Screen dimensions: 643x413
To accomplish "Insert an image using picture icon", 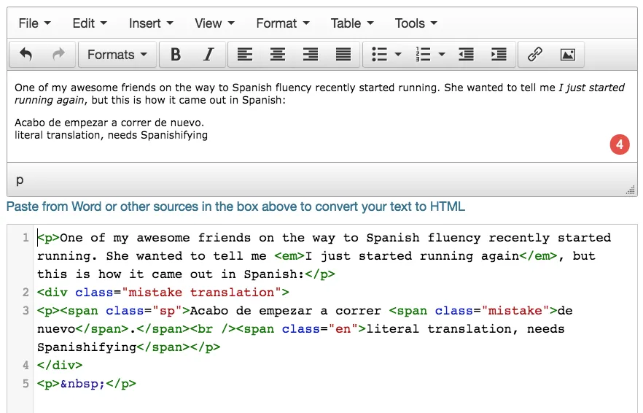I will coord(568,55).
